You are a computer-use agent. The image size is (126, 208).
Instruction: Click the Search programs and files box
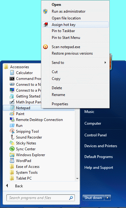click(x=41, y=198)
